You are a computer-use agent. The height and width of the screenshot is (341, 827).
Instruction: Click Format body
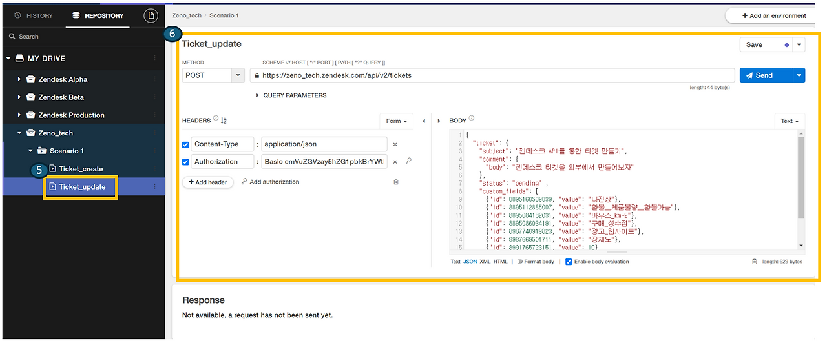coord(536,262)
